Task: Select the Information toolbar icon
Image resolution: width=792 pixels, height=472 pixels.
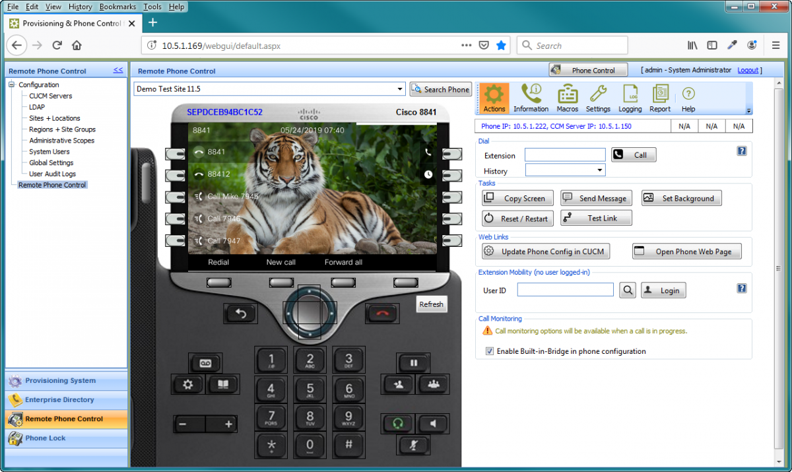Action: 531,98
